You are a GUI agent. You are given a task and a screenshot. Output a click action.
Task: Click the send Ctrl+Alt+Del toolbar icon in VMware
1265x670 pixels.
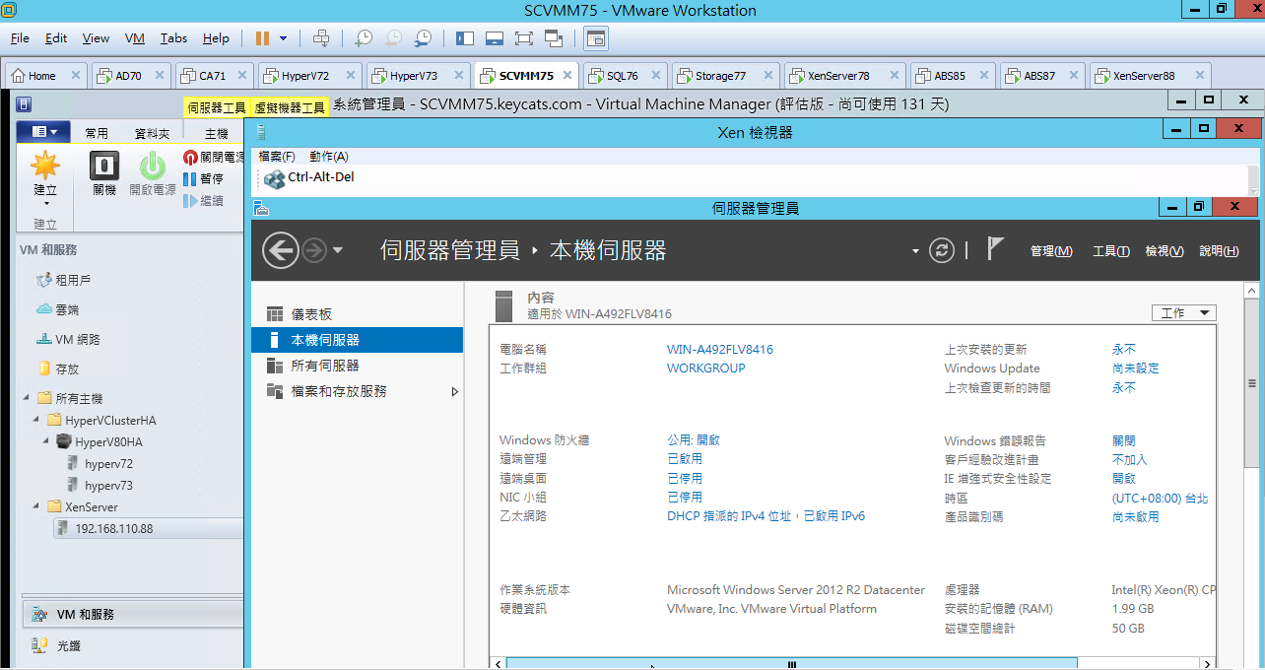tap(321, 38)
